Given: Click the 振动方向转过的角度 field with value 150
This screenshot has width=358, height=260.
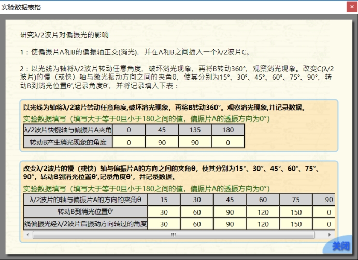Looking at the screenshot, I should [x=295, y=224].
